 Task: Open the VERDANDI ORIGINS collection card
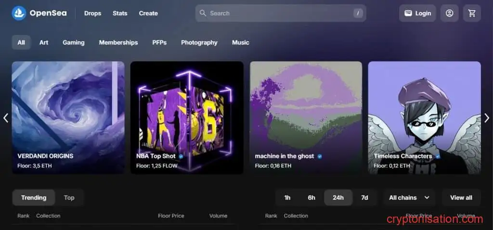(68, 117)
